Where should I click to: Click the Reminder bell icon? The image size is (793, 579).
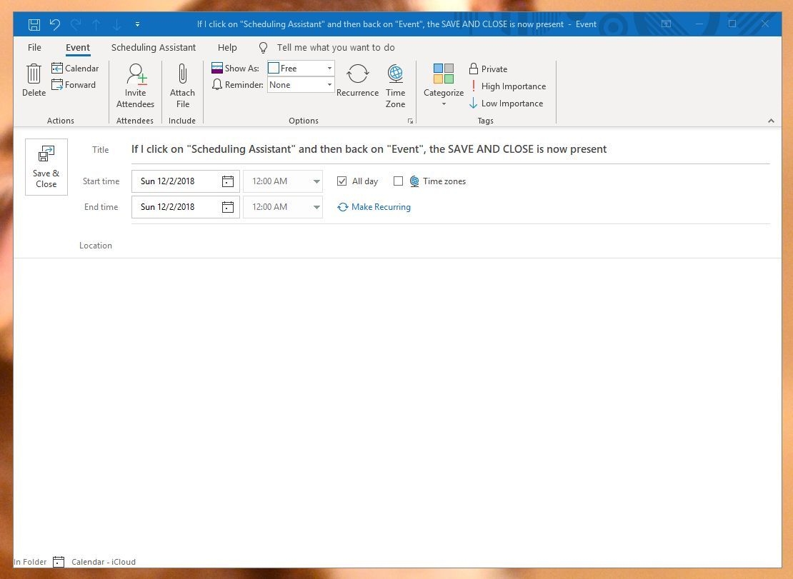[x=217, y=84]
